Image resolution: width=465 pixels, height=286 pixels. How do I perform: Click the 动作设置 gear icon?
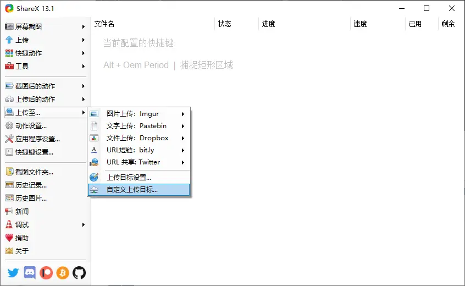(x=9, y=125)
